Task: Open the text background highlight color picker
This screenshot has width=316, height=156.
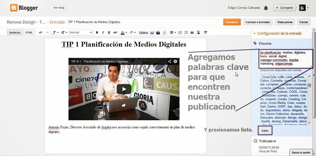Action: [x=132, y=32]
